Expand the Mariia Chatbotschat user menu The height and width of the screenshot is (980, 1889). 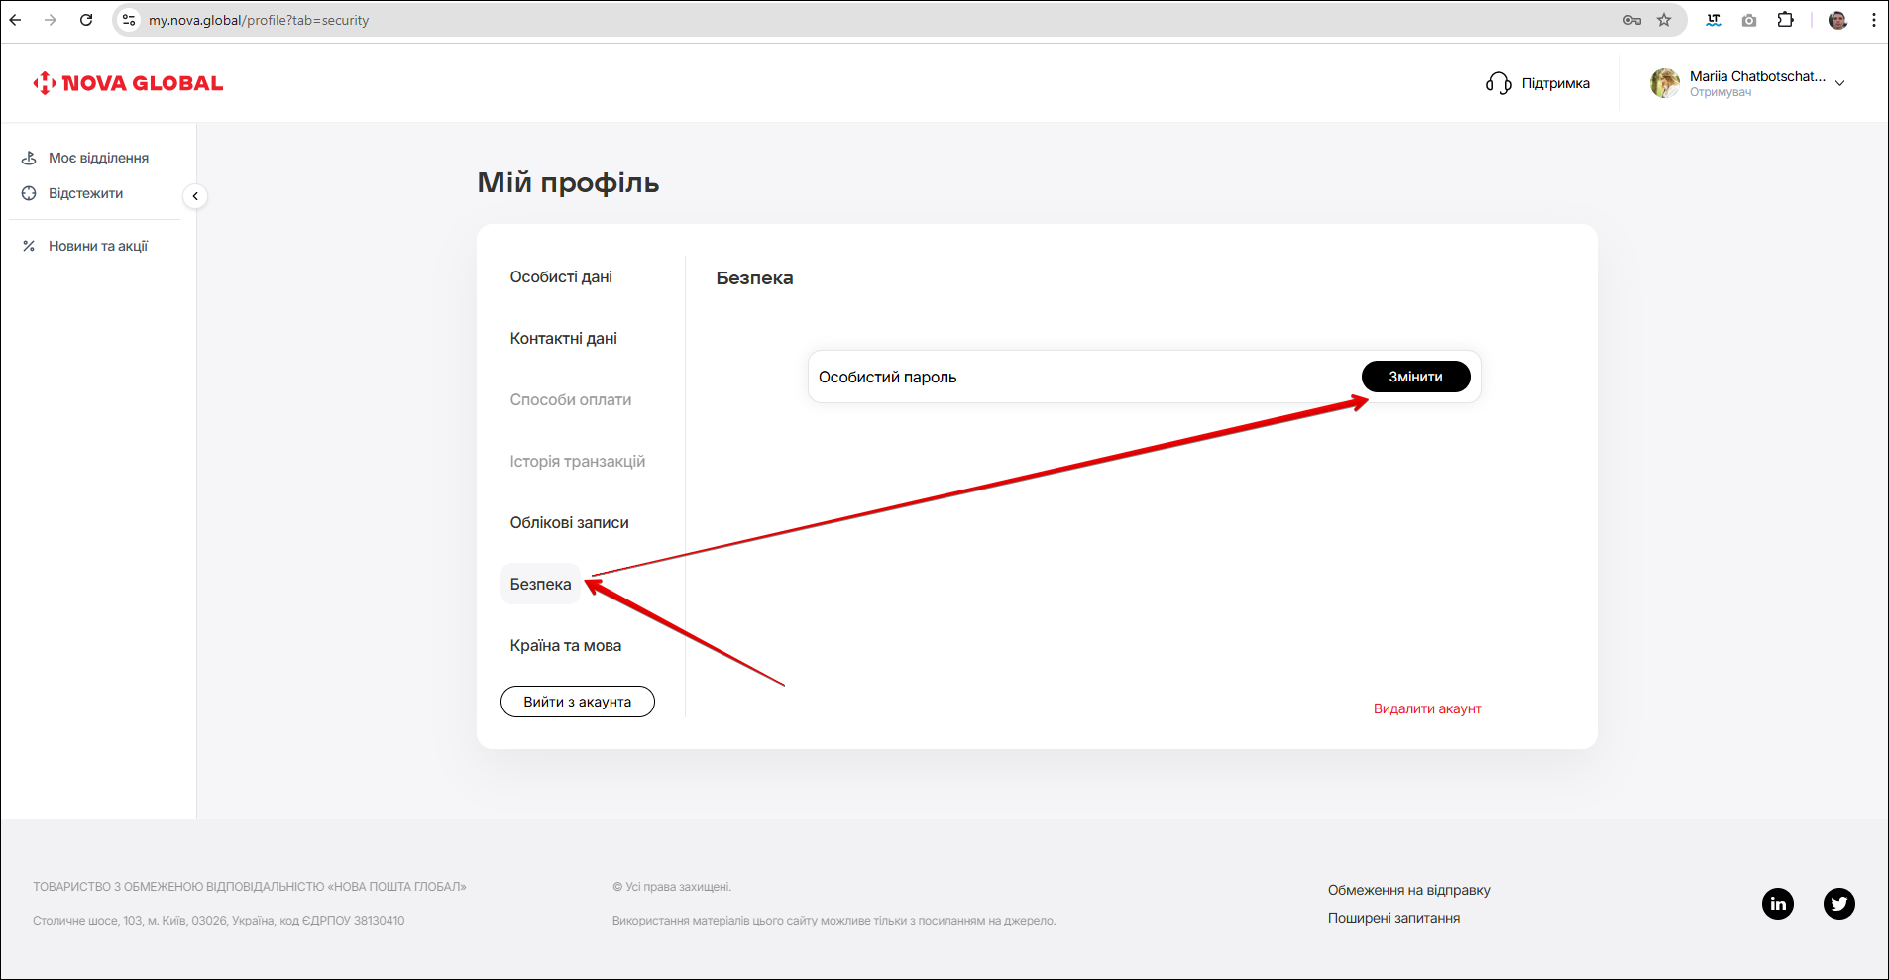coord(1839,83)
